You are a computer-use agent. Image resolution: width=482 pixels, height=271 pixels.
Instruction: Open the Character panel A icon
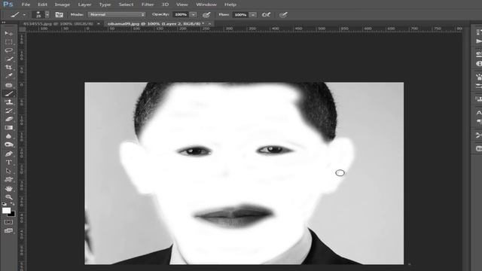pos(479,113)
